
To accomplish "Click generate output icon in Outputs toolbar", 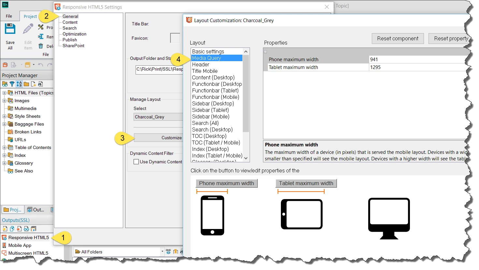I will click(34, 229).
